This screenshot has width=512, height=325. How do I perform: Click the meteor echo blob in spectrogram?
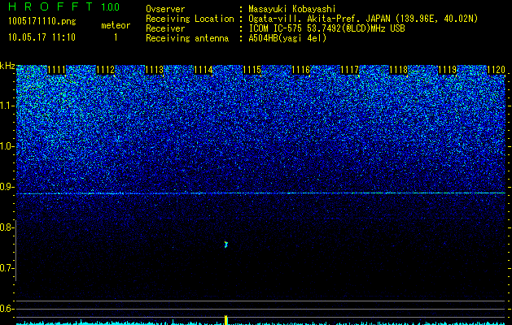(x=226, y=245)
